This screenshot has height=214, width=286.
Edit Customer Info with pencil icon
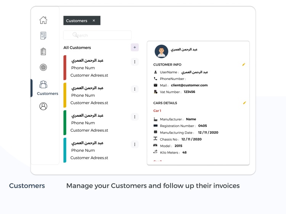coord(244,64)
